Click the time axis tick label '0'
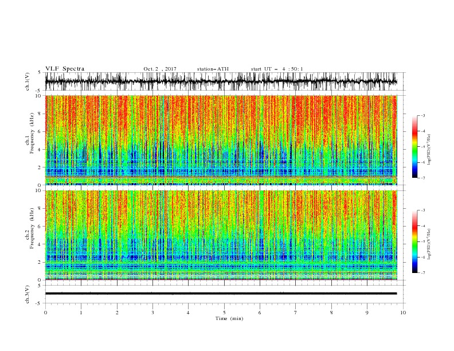 coord(45,313)
